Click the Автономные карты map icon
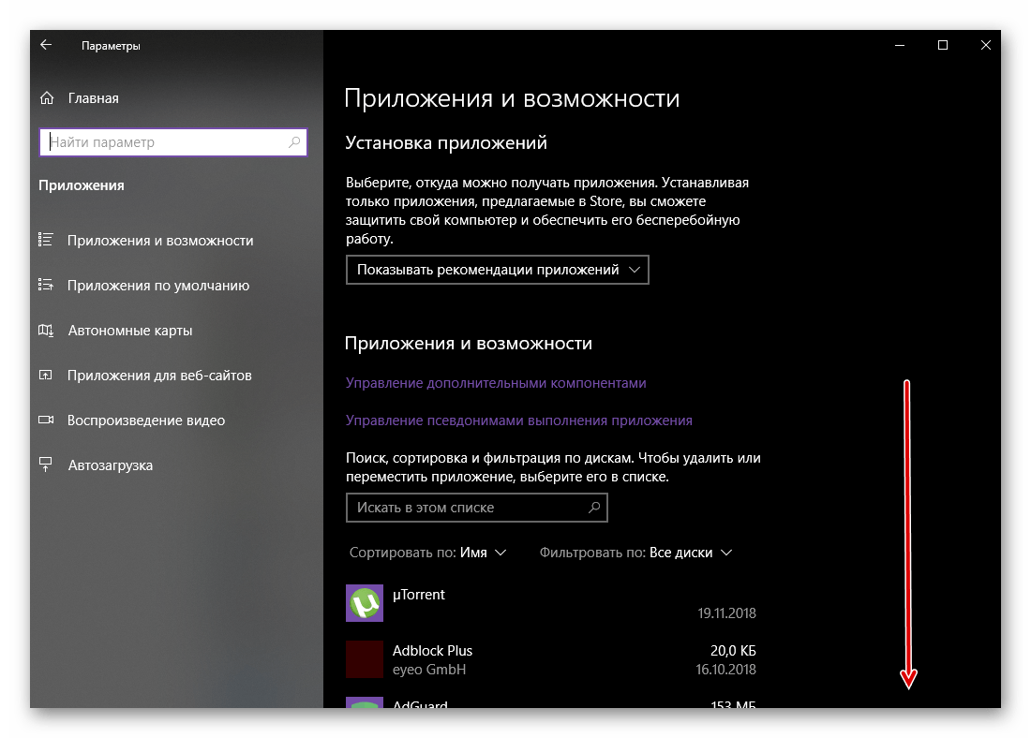This screenshot has height=738, width=1031. 46,331
